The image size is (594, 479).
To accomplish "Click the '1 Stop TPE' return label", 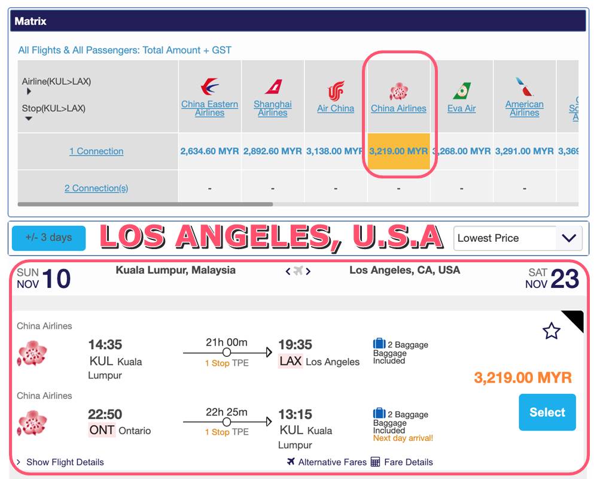I will tap(227, 432).
